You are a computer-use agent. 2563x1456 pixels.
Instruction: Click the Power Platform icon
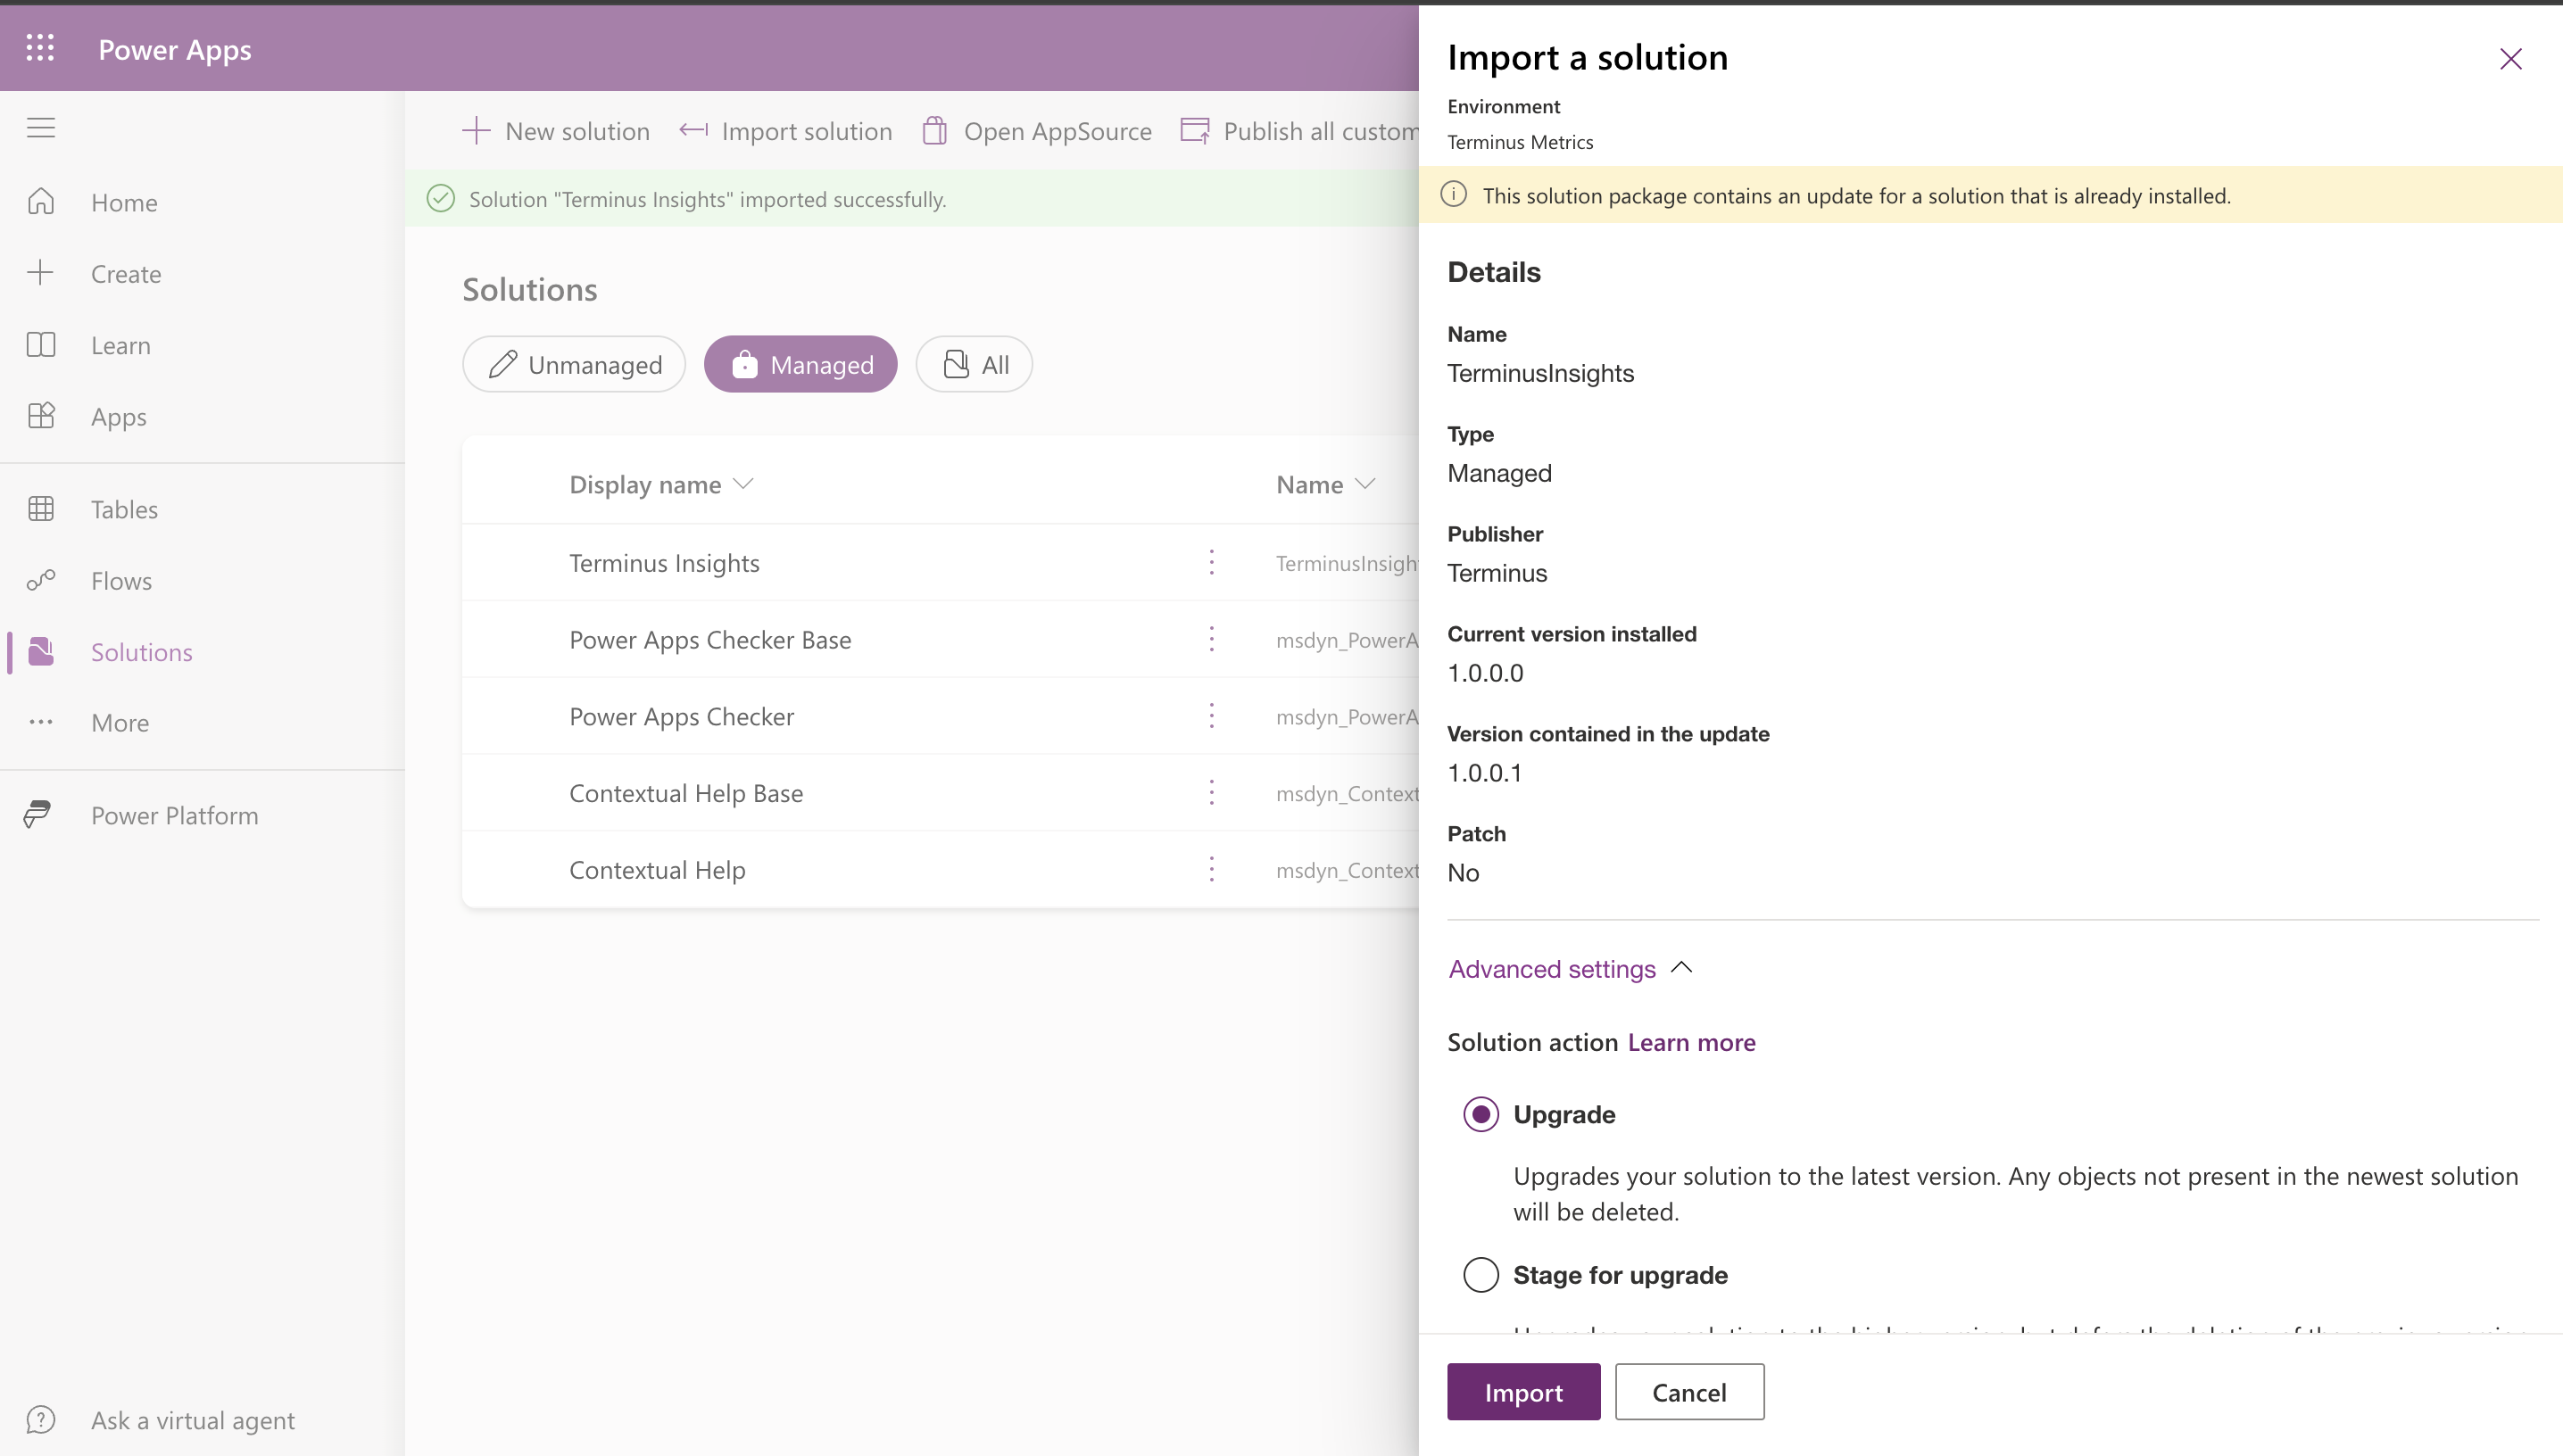click(38, 815)
